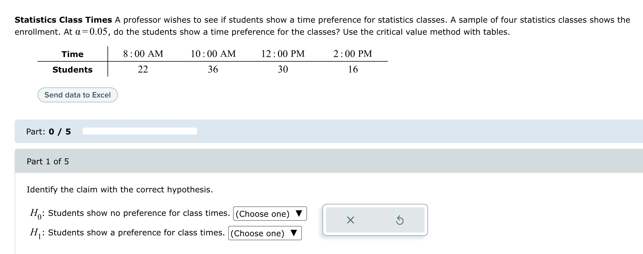643x254 pixels.
Task: Select the 8:00 AM column header
Action: pyautogui.click(x=143, y=53)
